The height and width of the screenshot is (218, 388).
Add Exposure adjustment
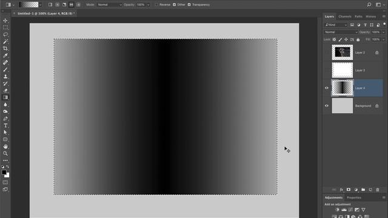pyautogui.click(x=357, y=210)
